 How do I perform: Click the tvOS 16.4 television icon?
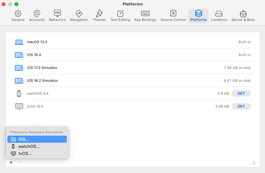(x=19, y=106)
